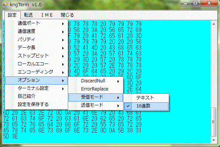
Task: Expand the 送信モード submenu
Action: 95,105
